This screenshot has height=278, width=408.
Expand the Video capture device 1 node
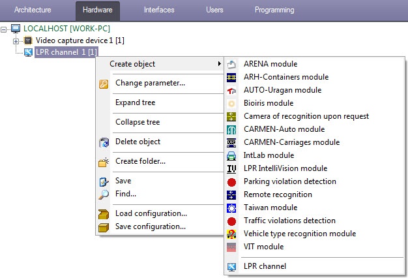click(x=16, y=41)
